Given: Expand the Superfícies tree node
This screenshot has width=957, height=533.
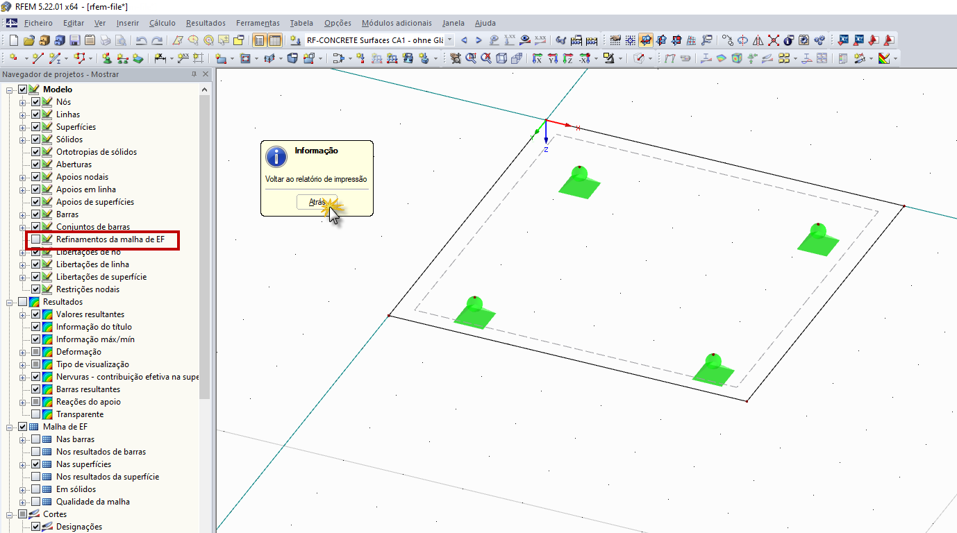Looking at the screenshot, I should click(x=23, y=127).
